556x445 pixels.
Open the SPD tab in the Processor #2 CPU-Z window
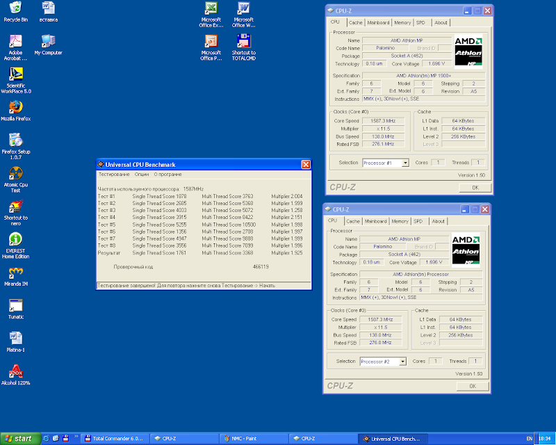(418, 221)
